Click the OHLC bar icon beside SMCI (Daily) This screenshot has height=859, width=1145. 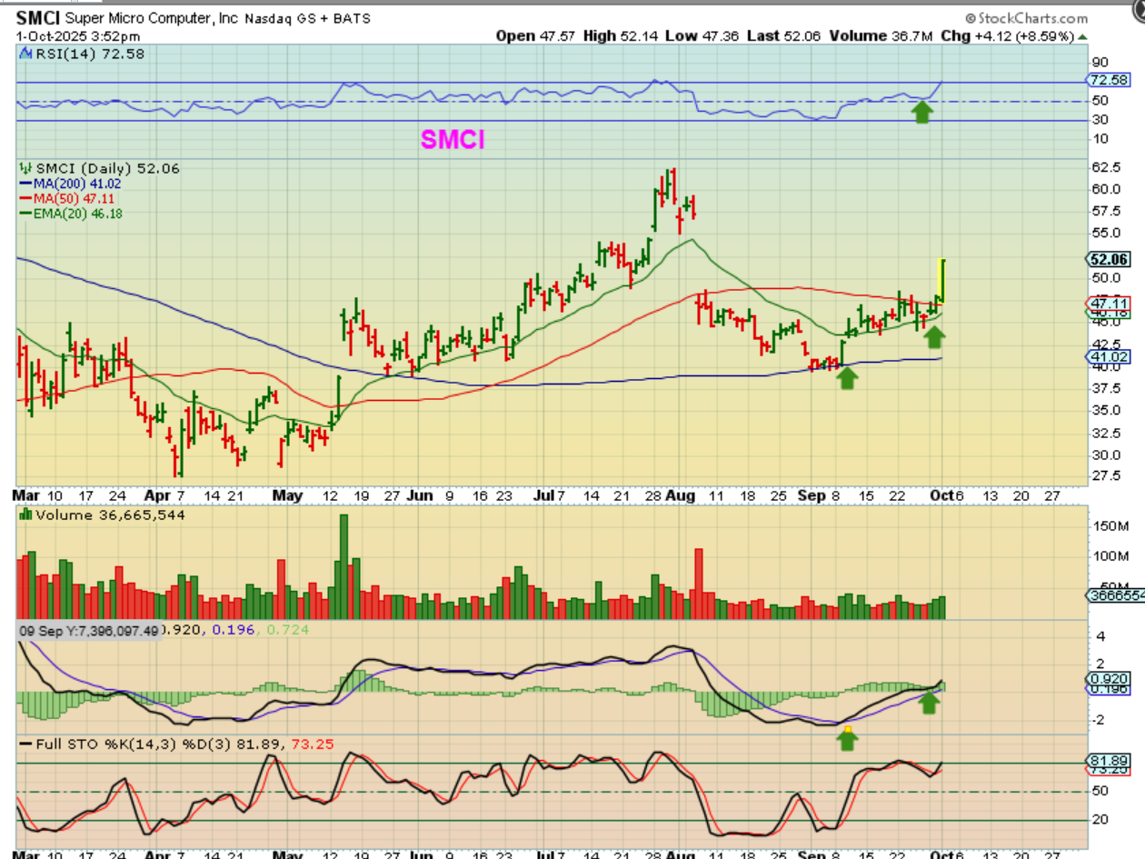24,168
